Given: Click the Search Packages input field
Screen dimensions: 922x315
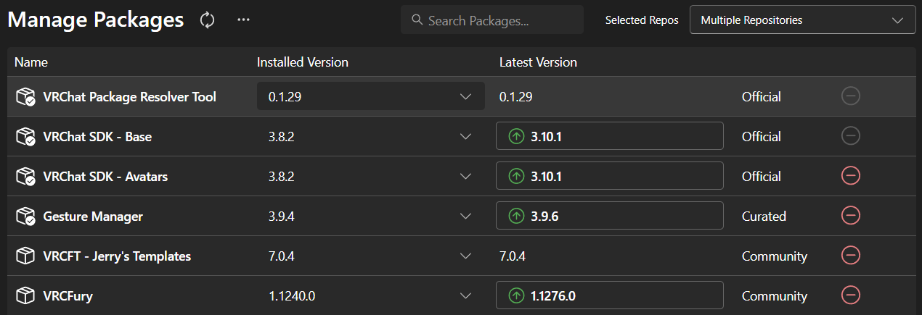Looking at the screenshot, I should click(501, 20).
